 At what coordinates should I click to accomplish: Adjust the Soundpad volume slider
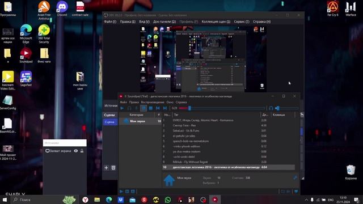[286, 108]
